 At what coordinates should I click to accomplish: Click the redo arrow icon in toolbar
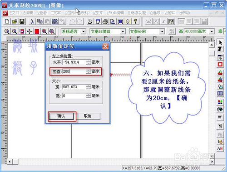[80, 21]
